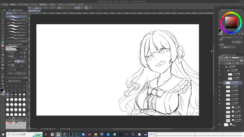Click the trash icon under sub tool list
The width and height of the screenshot is (244, 137).
click(x=27, y=41)
